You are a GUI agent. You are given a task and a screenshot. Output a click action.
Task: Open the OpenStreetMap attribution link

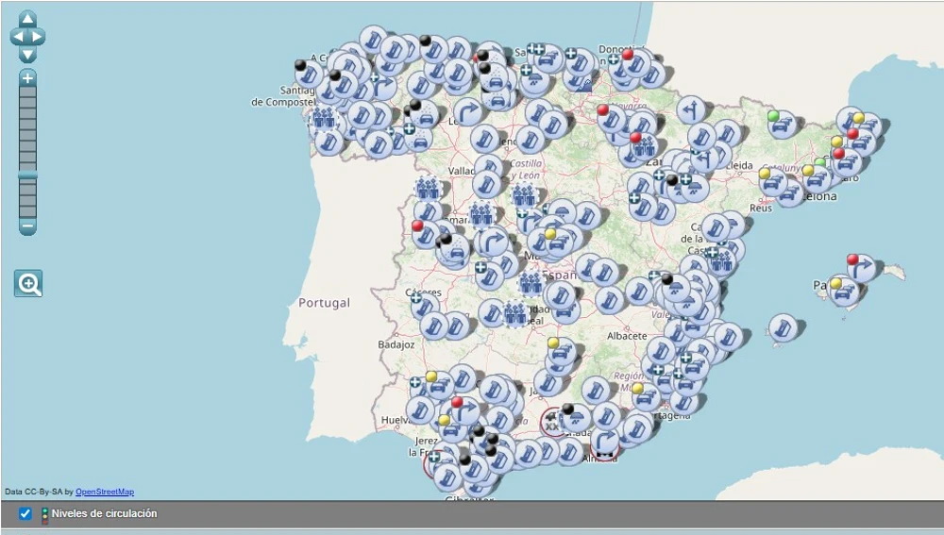pos(105,492)
